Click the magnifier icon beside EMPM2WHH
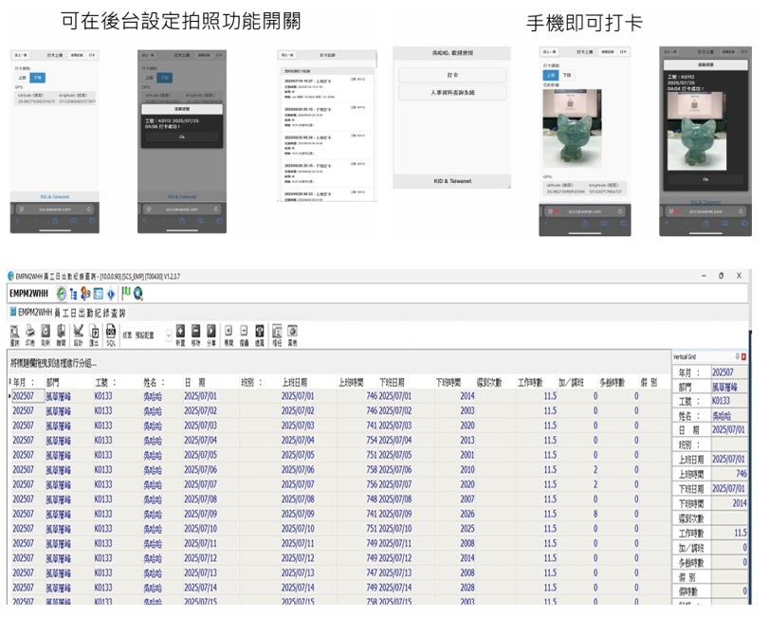Image resolution: width=769 pixels, height=617 pixels. (x=138, y=294)
